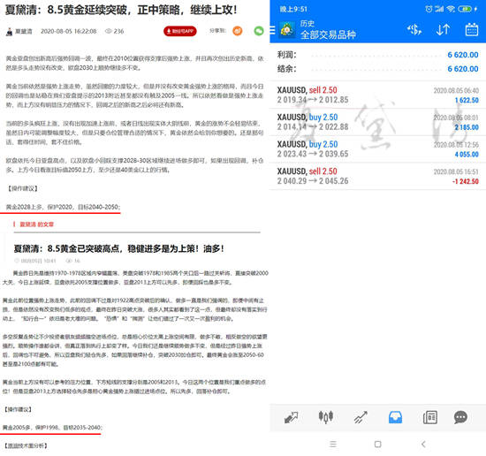Tap the profit value 6 620.00 in 利润 row

[x=463, y=55]
